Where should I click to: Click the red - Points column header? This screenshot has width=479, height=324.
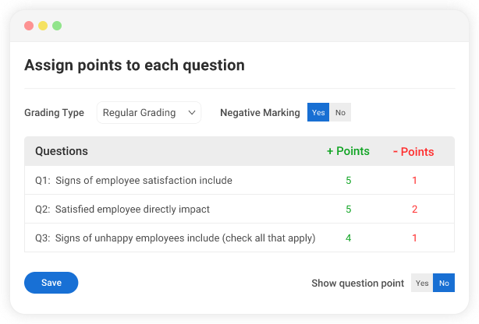(x=413, y=152)
